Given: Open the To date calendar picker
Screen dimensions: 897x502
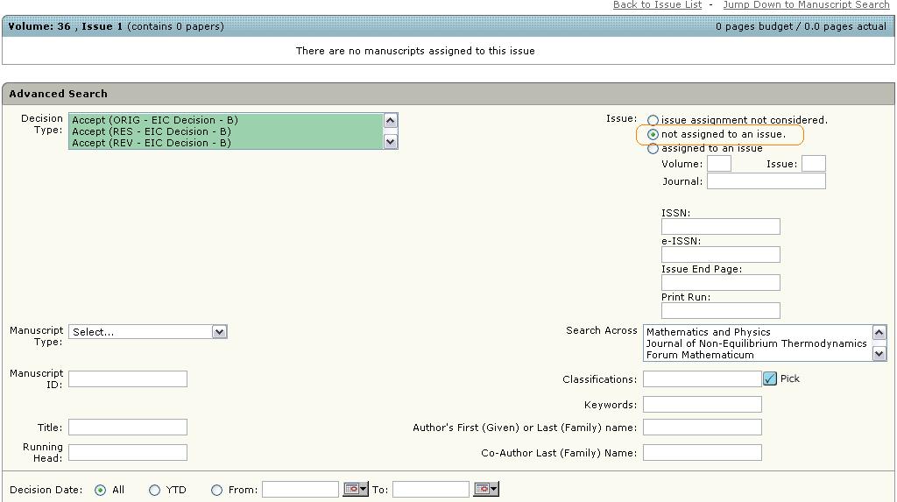Looking at the screenshot, I should click(485, 489).
